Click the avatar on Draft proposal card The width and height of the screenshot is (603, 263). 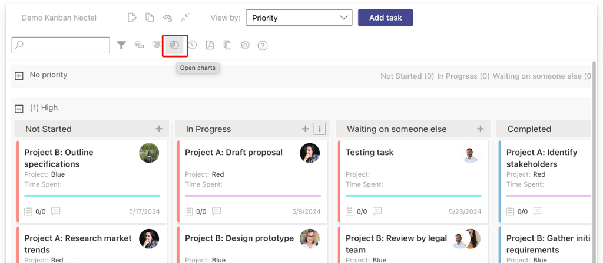click(x=310, y=153)
